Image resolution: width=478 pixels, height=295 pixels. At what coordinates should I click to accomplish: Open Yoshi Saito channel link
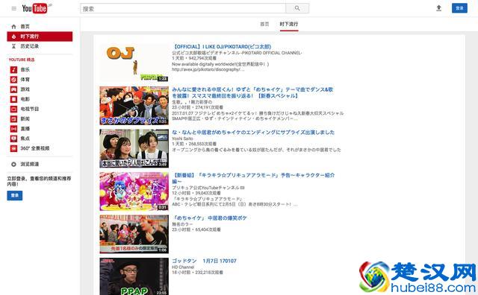(182, 139)
